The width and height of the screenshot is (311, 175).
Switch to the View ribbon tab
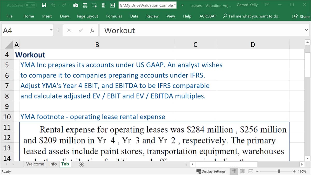(171, 16)
